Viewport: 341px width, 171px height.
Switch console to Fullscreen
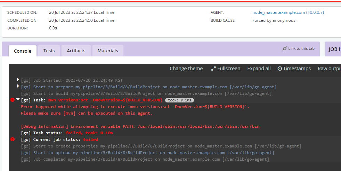(x=226, y=69)
